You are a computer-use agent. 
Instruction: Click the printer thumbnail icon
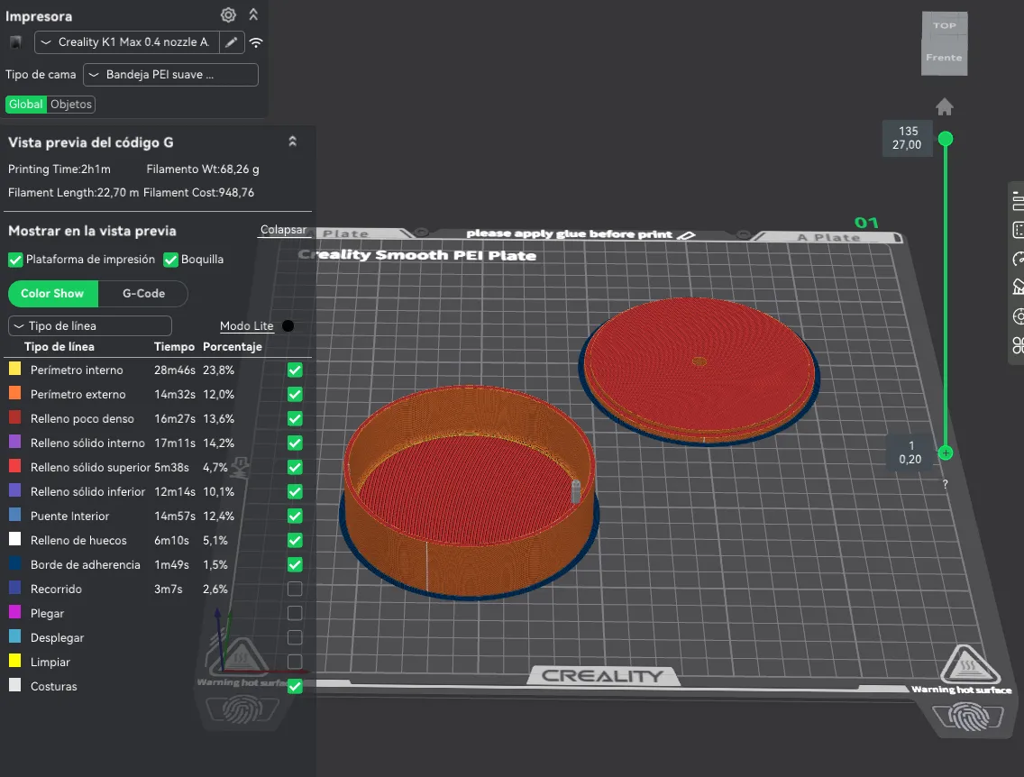click(15, 42)
